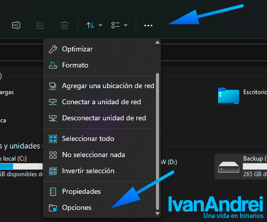The height and width of the screenshot is (222, 267).
Task: Click the No seleccionar nada empty grid icon
Action: coord(53,155)
